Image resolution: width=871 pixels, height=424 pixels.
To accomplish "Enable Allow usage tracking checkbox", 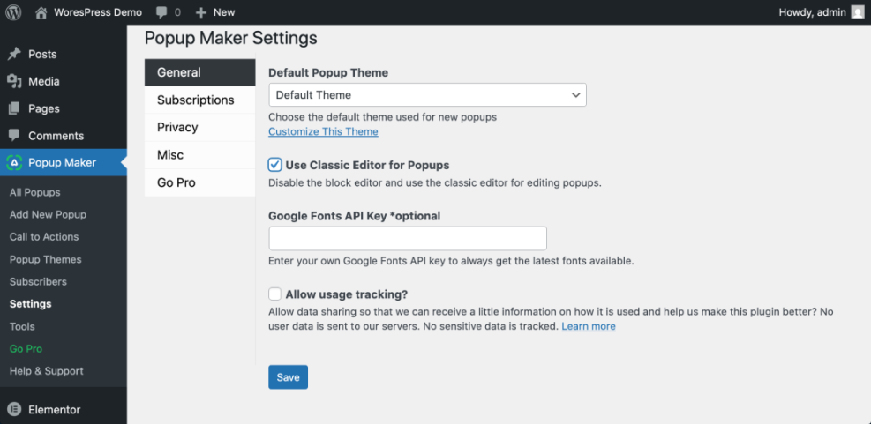I will click(x=274, y=294).
